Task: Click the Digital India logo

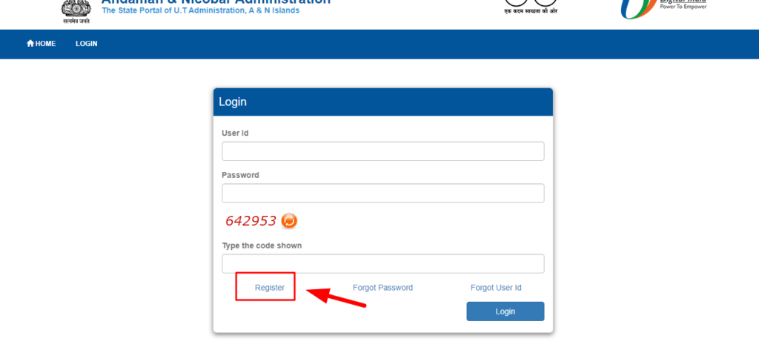Action: pos(664,8)
